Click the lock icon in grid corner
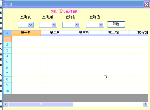 pyautogui.click(x=7, y=33)
